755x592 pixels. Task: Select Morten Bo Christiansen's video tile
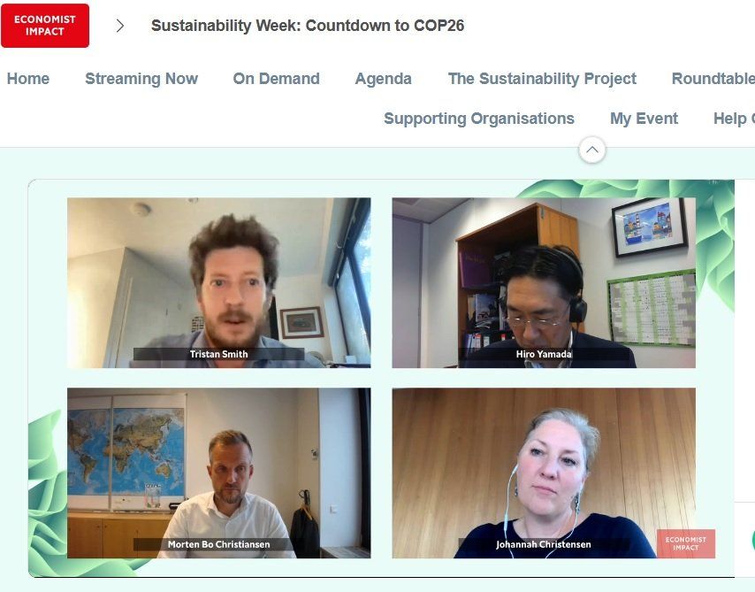[219, 473]
